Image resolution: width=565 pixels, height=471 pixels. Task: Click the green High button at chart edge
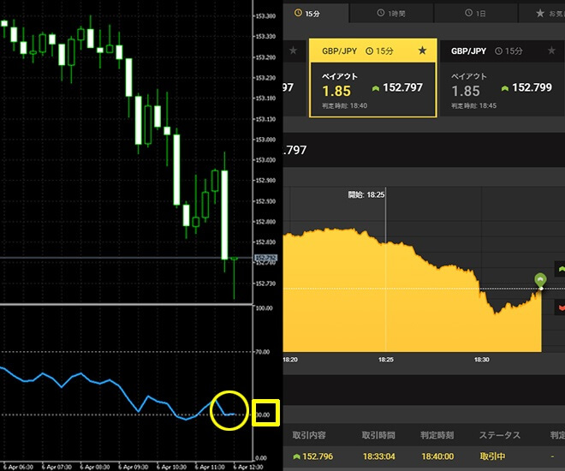point(560,269)
